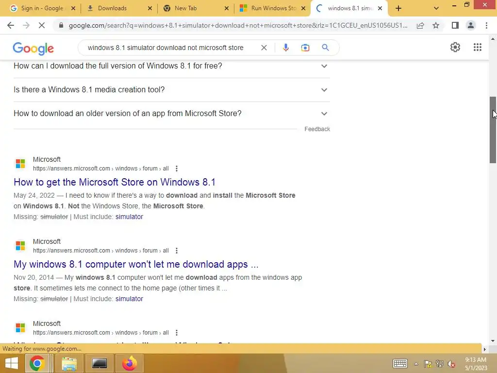The width and height of the screenshot is (497, 373).
Task: Close the New Tab tab
Action: (x=227, y=8)
